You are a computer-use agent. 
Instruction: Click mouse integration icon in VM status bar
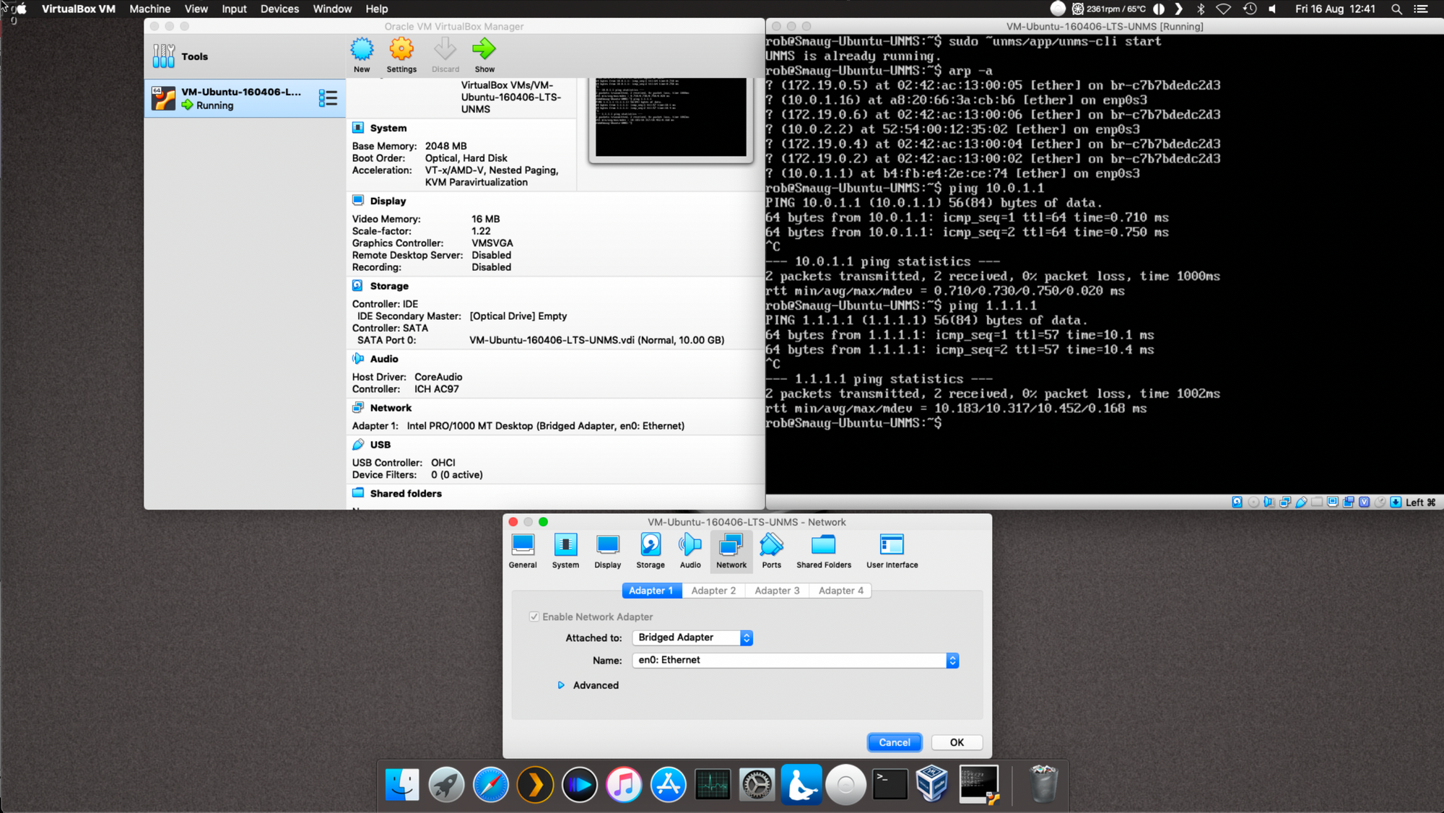tap(1380, 502)
